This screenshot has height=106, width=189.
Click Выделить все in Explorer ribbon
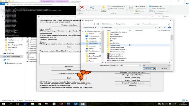coord(156,6)
